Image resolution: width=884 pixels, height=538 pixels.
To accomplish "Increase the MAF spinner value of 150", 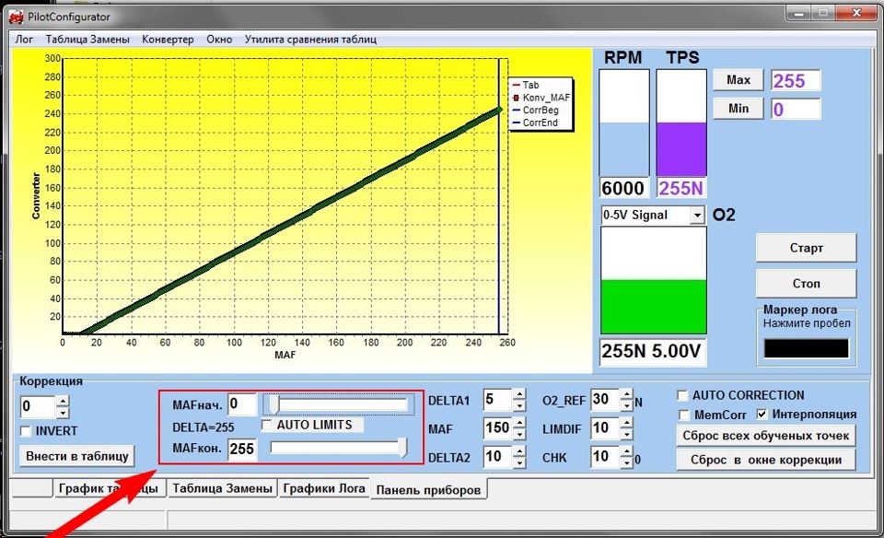I will 519,422.
